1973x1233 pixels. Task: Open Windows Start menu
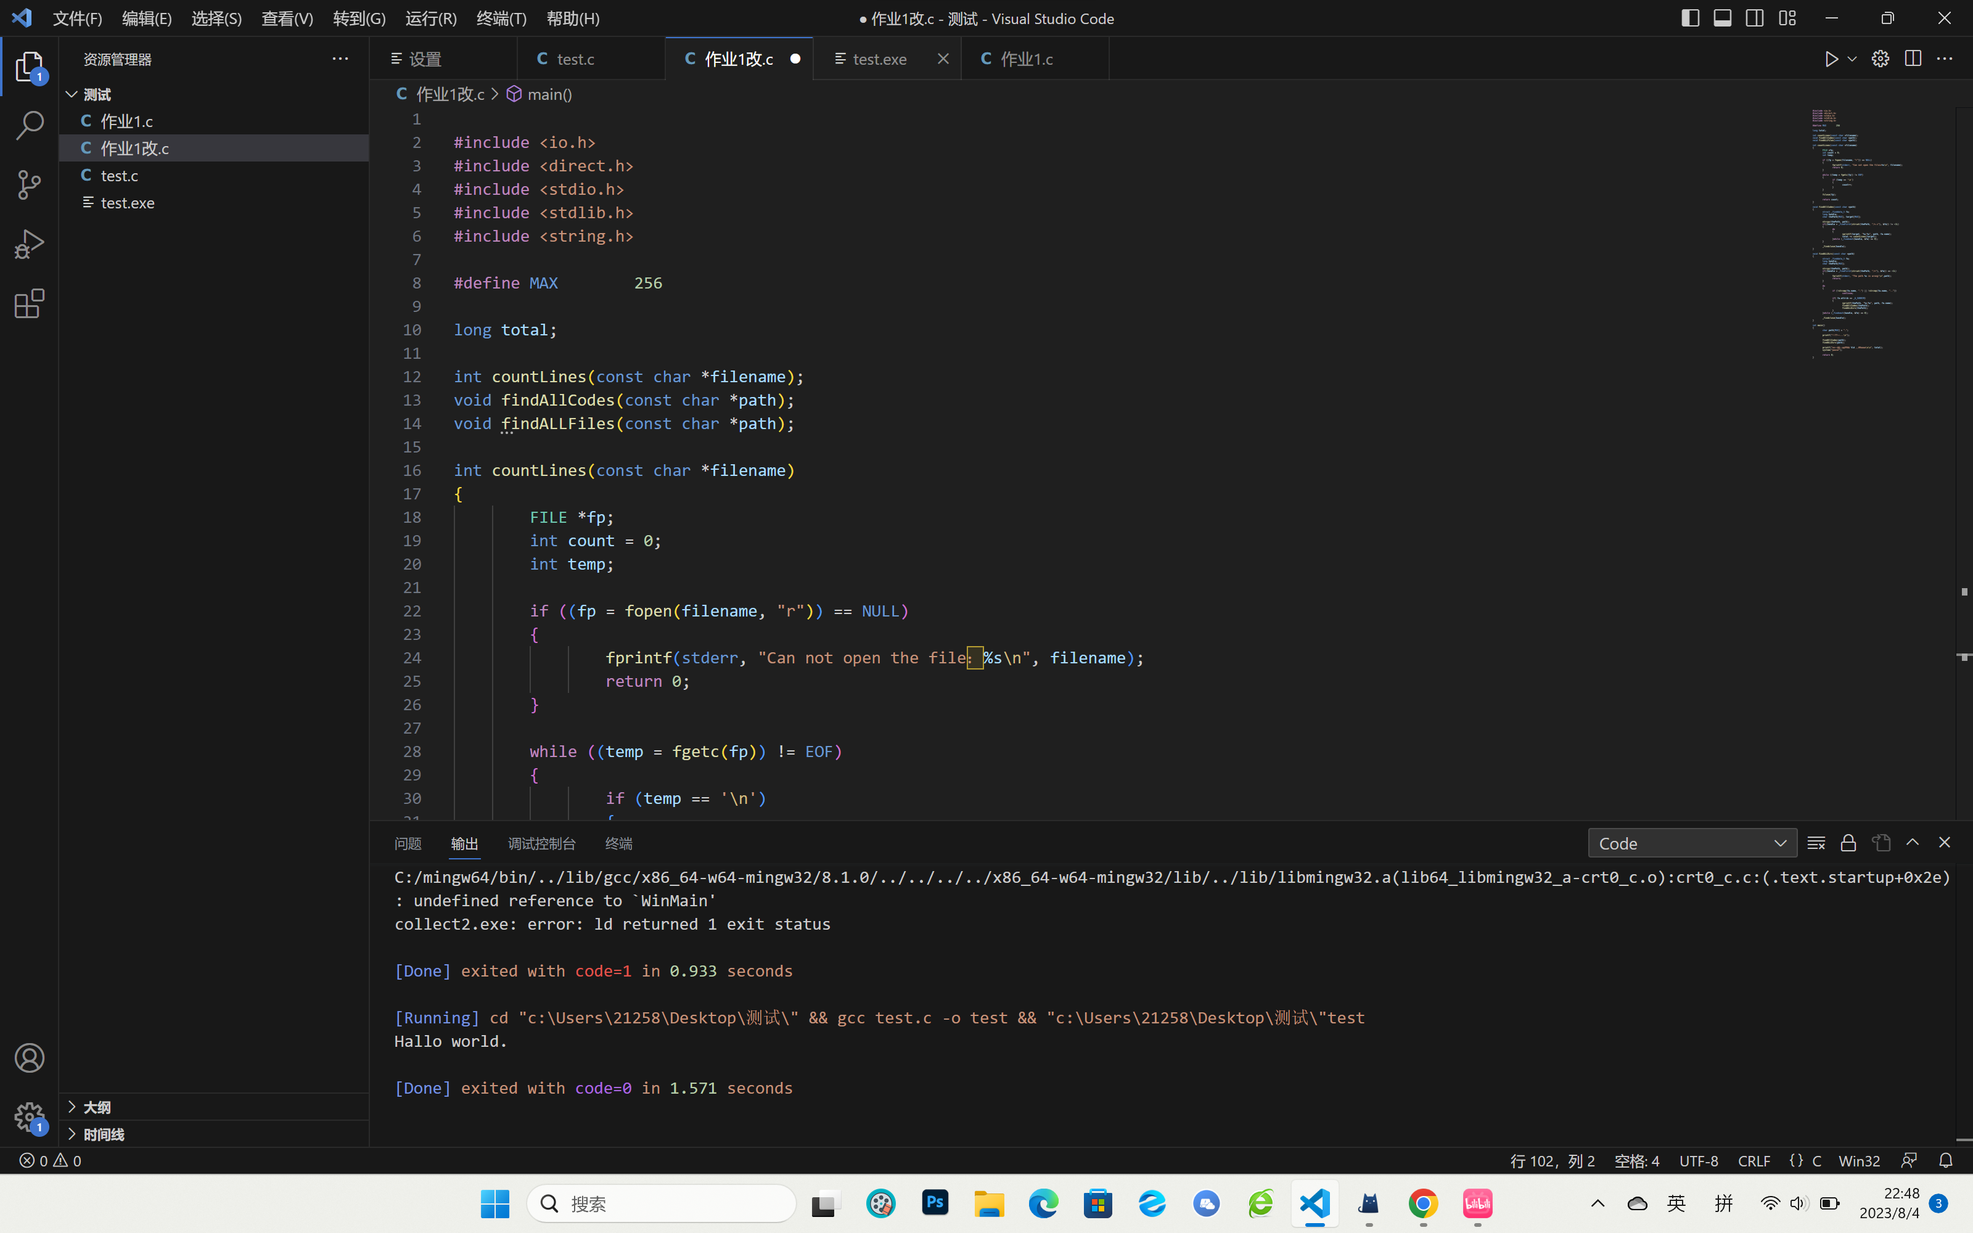coord(494,1203)
